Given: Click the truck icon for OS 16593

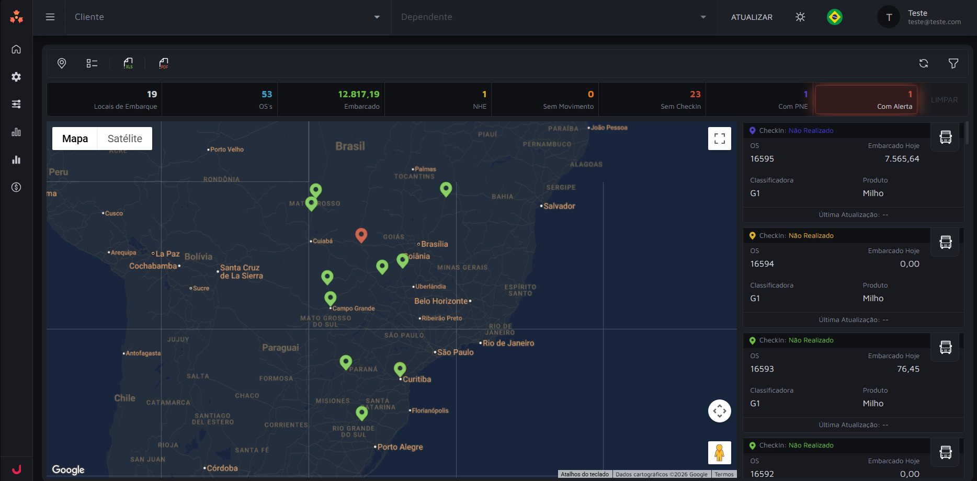Looking at the screenshot, I should pyautogui.click(x=945, y=347).
